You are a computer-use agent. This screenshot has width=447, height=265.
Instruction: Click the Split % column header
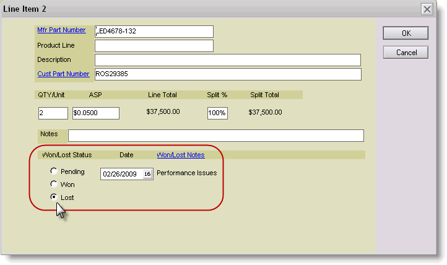pos(217,95)
